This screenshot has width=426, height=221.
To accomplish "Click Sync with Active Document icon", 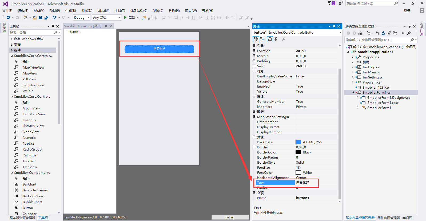I will 377,33.
